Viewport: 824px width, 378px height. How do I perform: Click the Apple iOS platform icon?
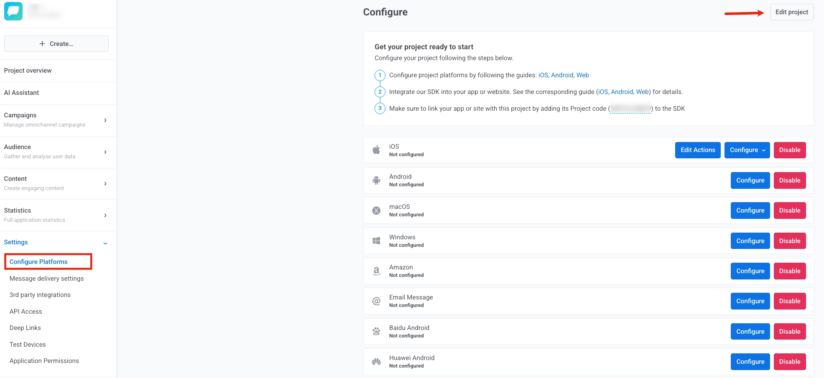(376, 150)
